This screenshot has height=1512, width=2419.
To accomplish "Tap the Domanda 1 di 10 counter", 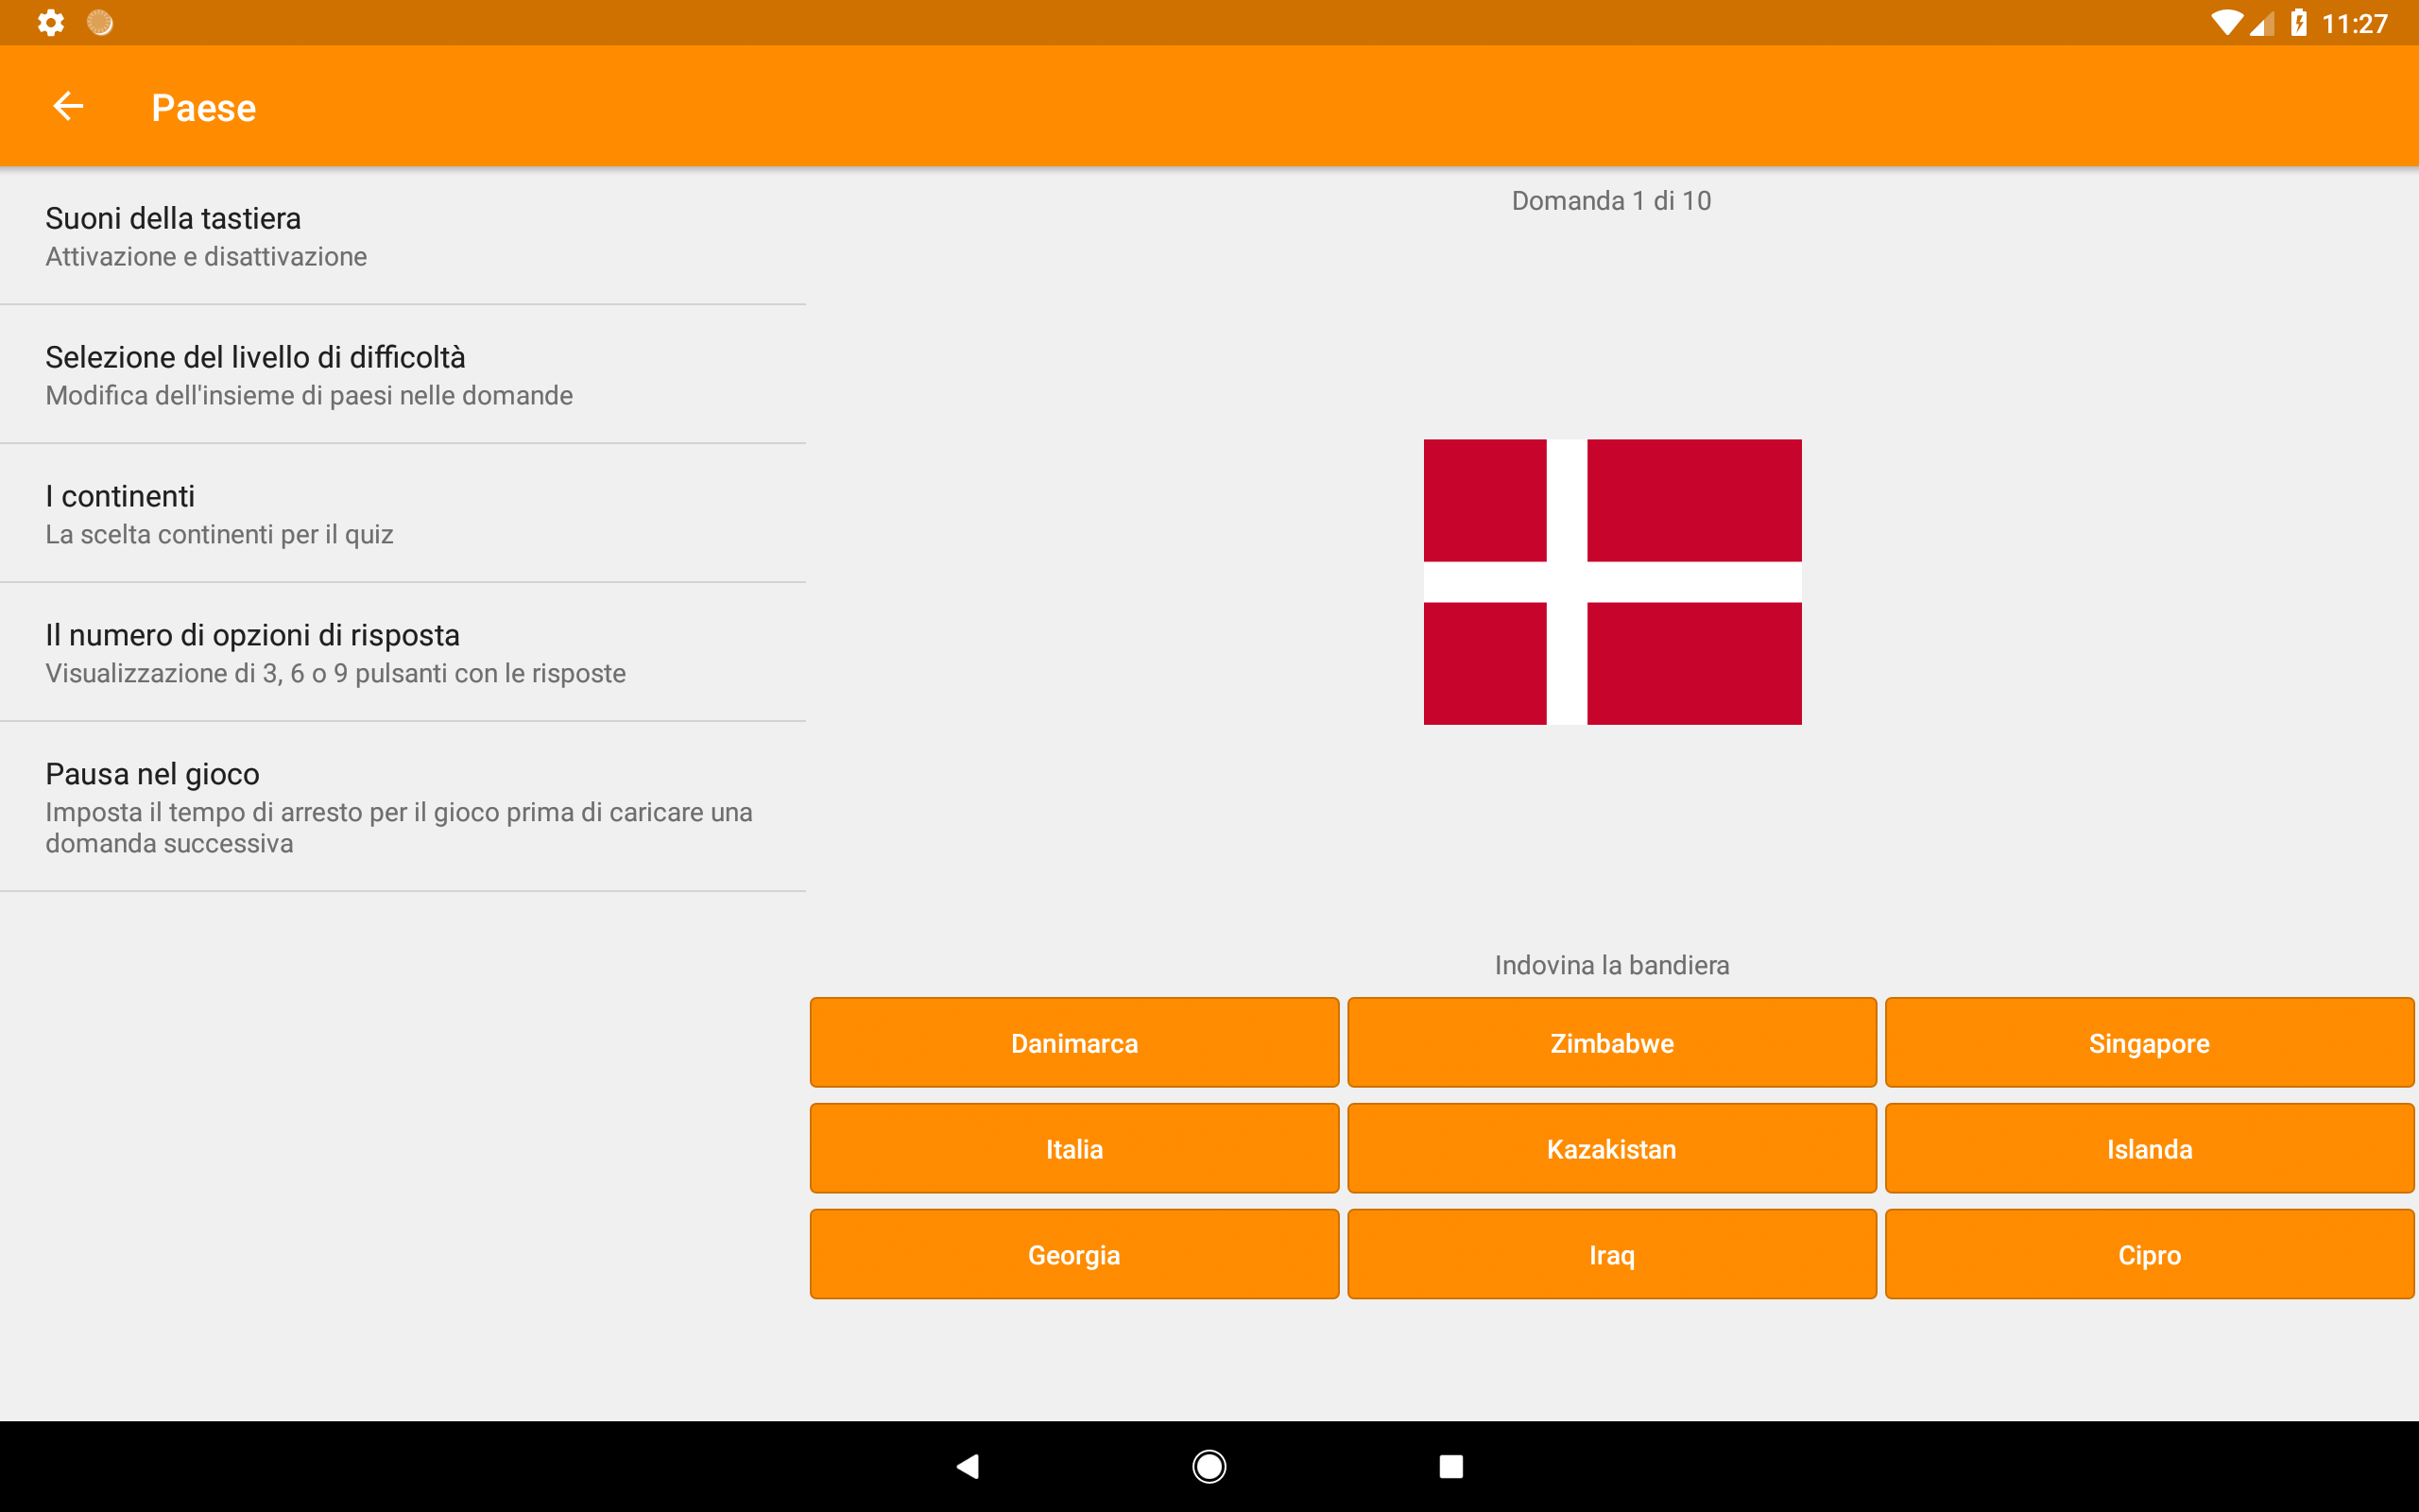I will [1611, 201].
